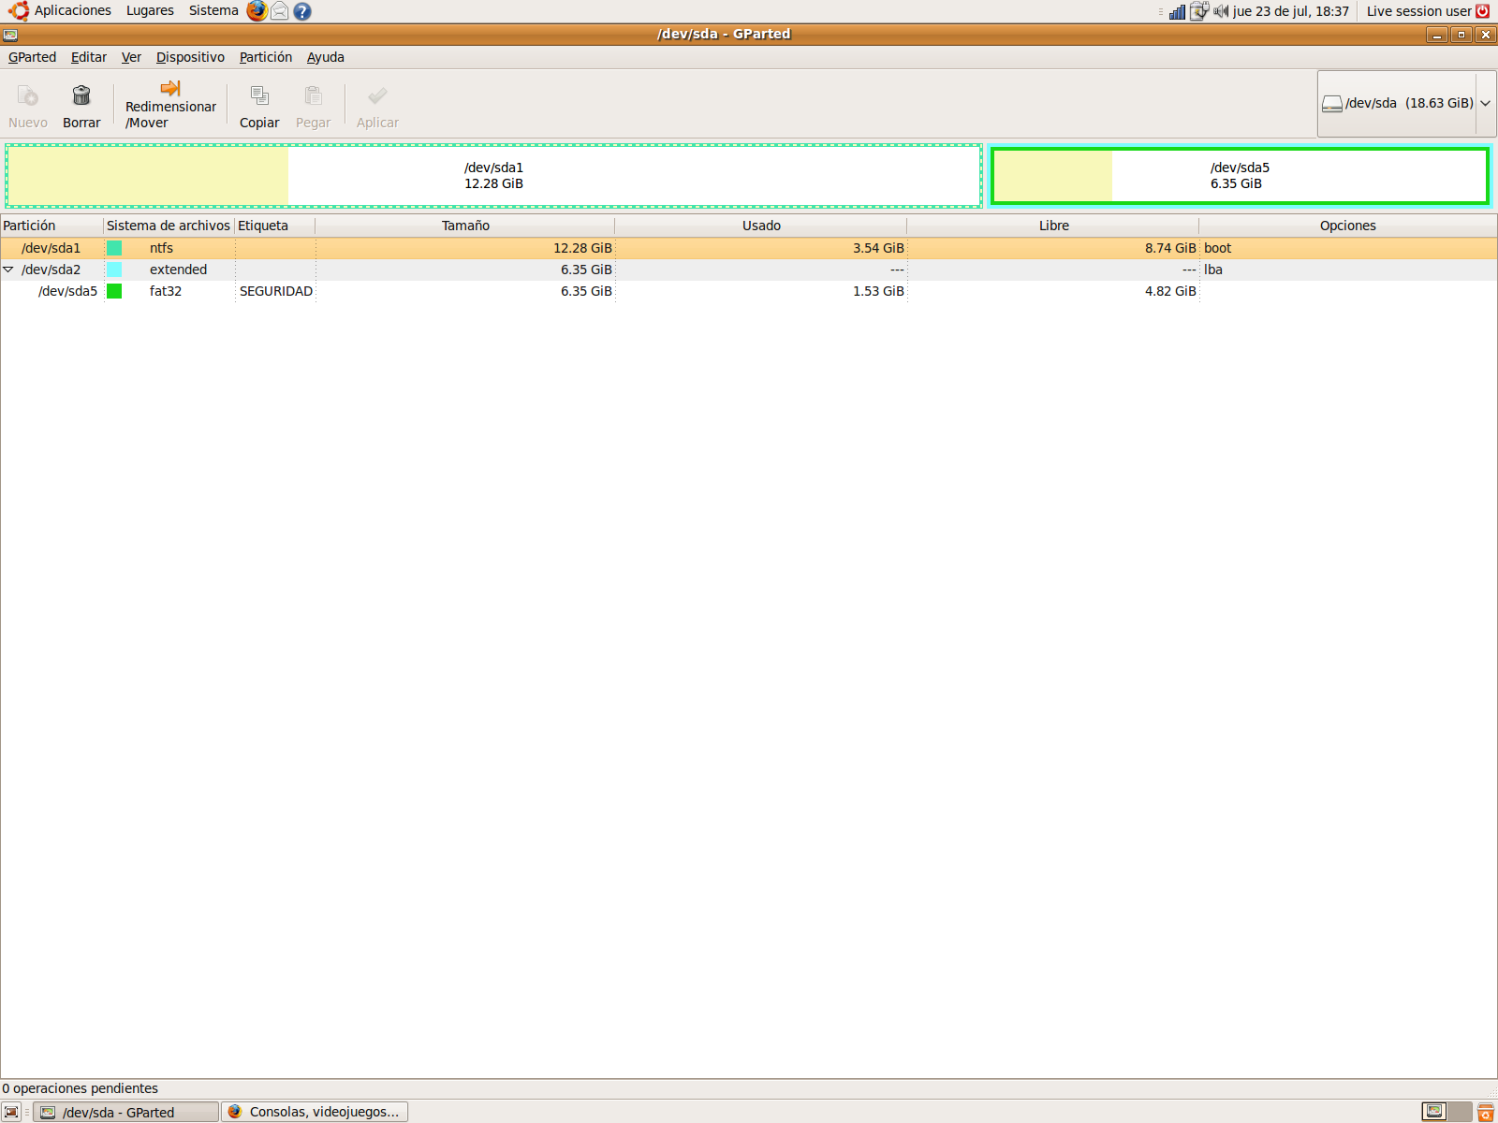Click the fat32 filesystem text
The width and height of the screenshot is (1498, 1123).
point(166,291)
